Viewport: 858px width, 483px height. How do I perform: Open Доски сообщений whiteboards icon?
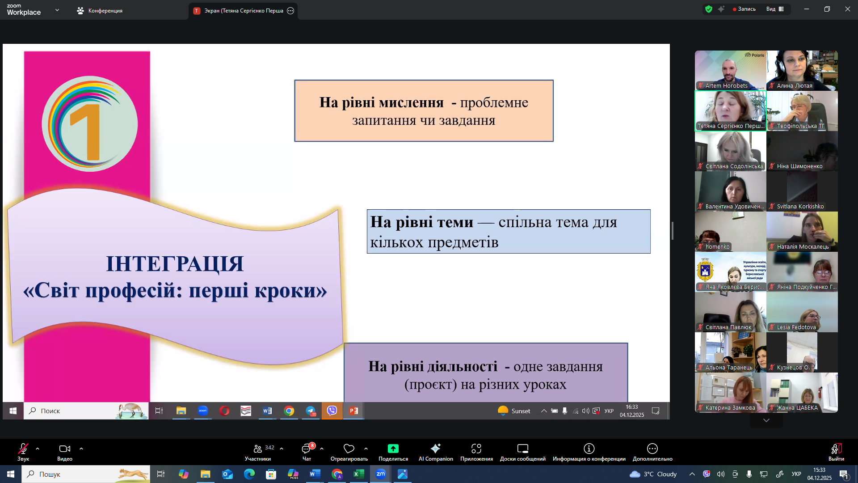point(522,449)
